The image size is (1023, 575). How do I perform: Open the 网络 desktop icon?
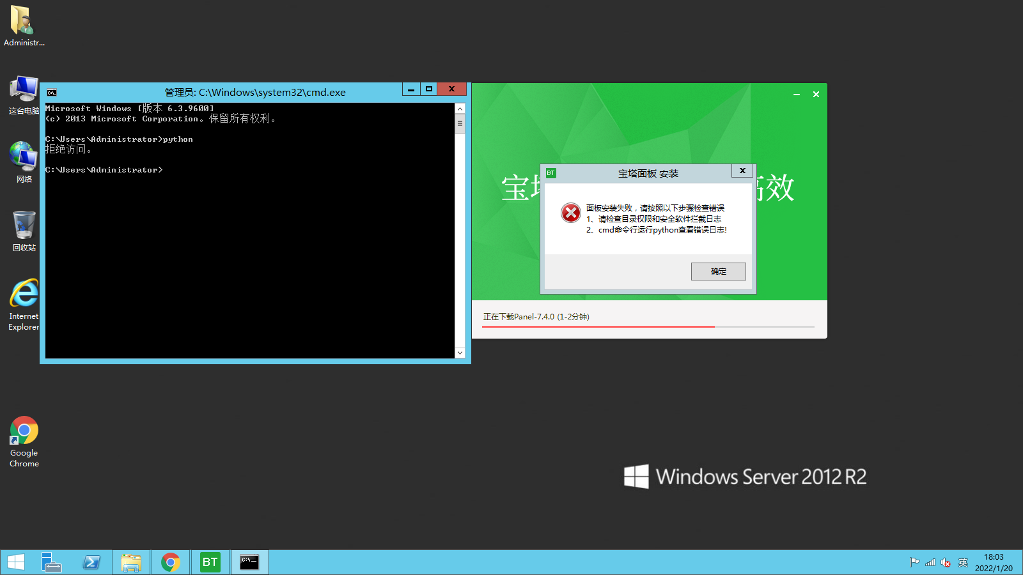click(x=24, y=162)
